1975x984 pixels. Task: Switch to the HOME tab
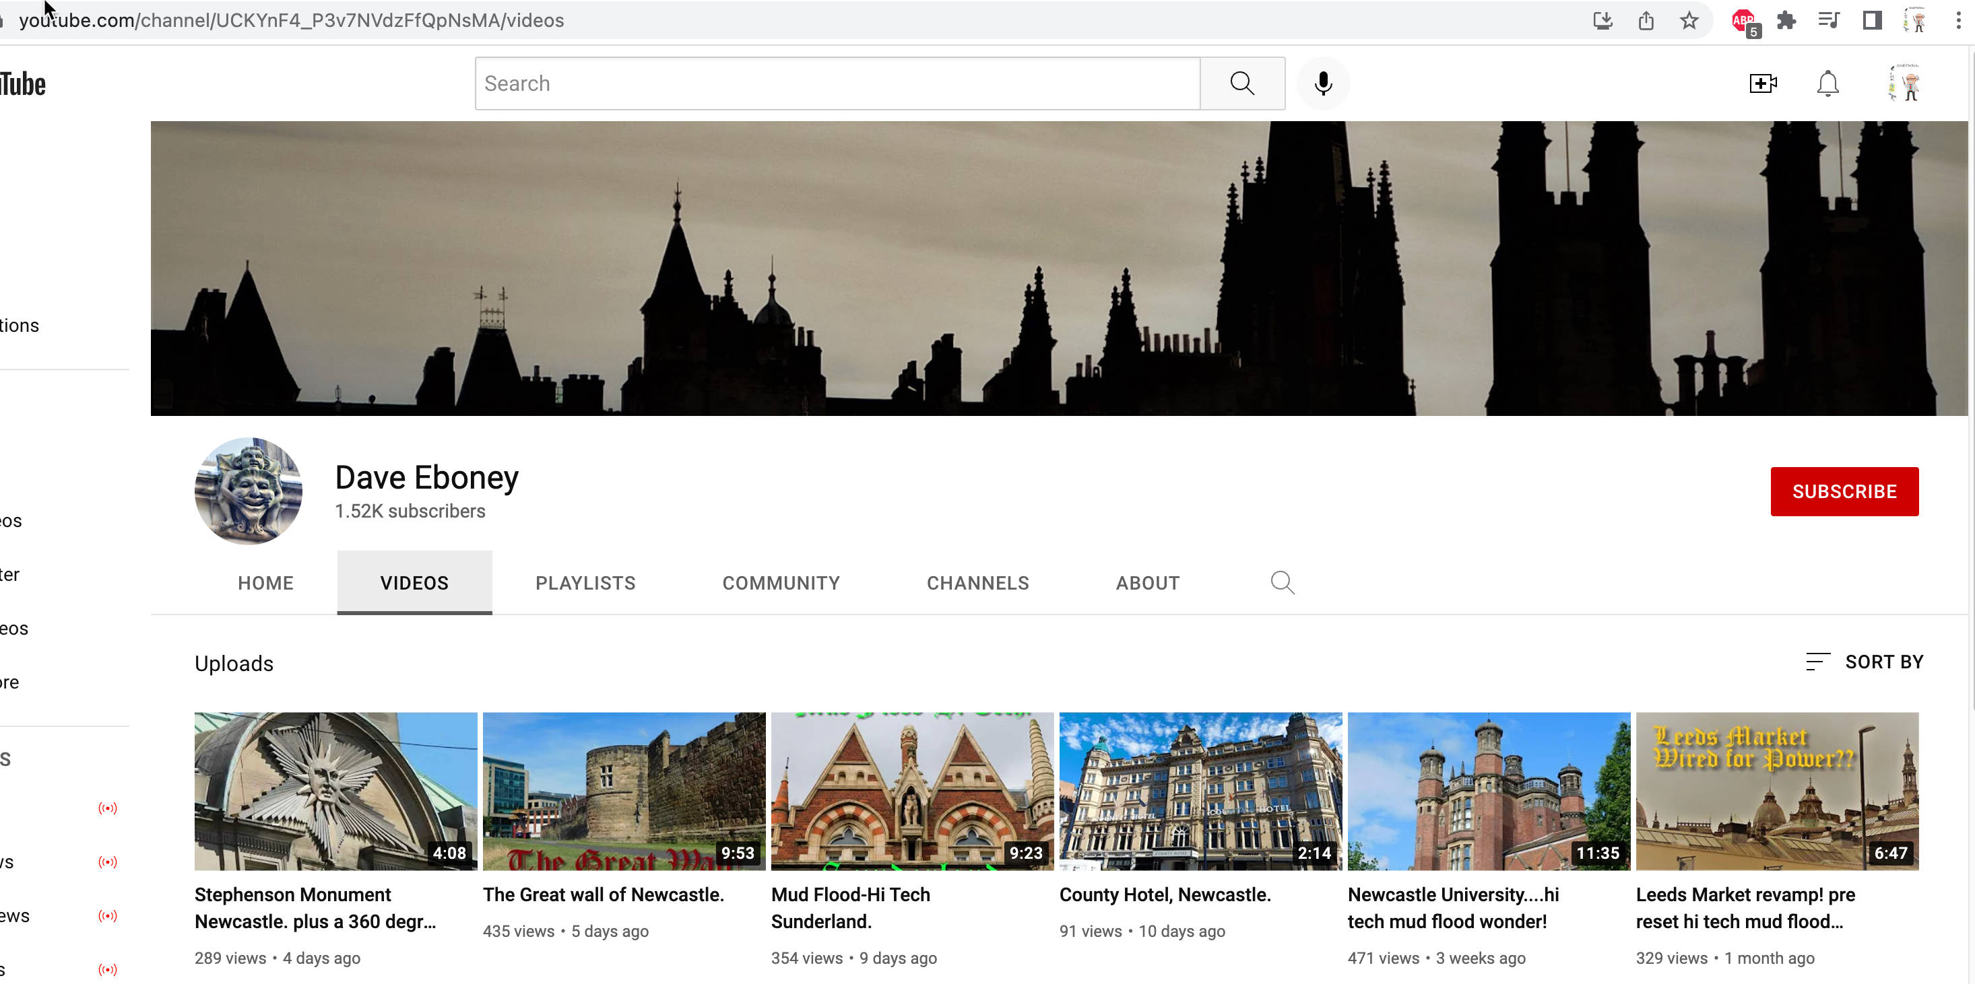265,582
